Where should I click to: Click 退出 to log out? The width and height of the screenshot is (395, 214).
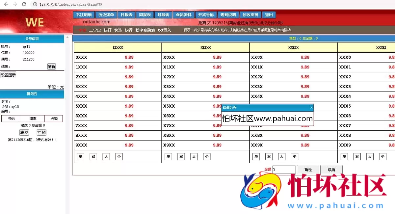pyautogui.click(x=269, y=15)
